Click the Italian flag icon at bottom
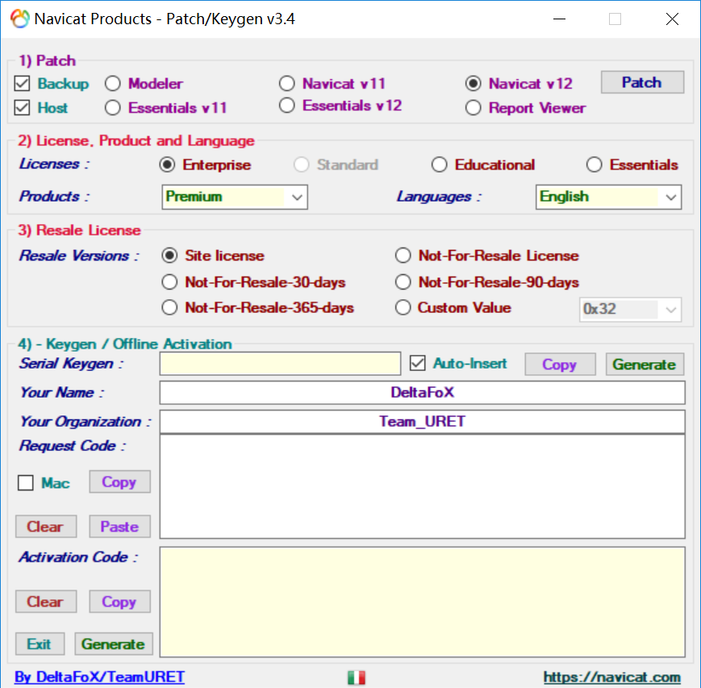This screenshot has height=688, width=701. [x=356, y=678]
